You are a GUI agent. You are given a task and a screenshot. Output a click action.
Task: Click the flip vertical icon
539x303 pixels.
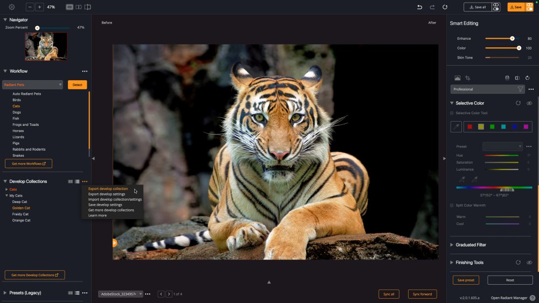click(507, 78)
